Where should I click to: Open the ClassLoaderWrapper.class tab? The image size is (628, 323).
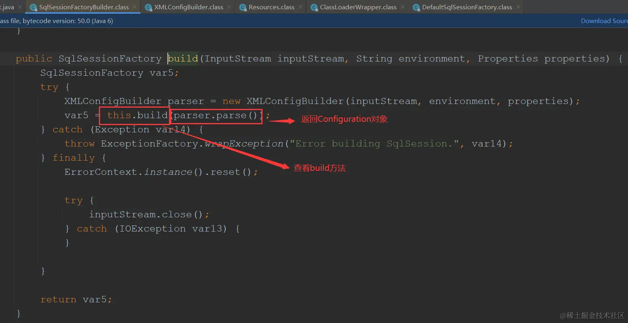(357, 7)
